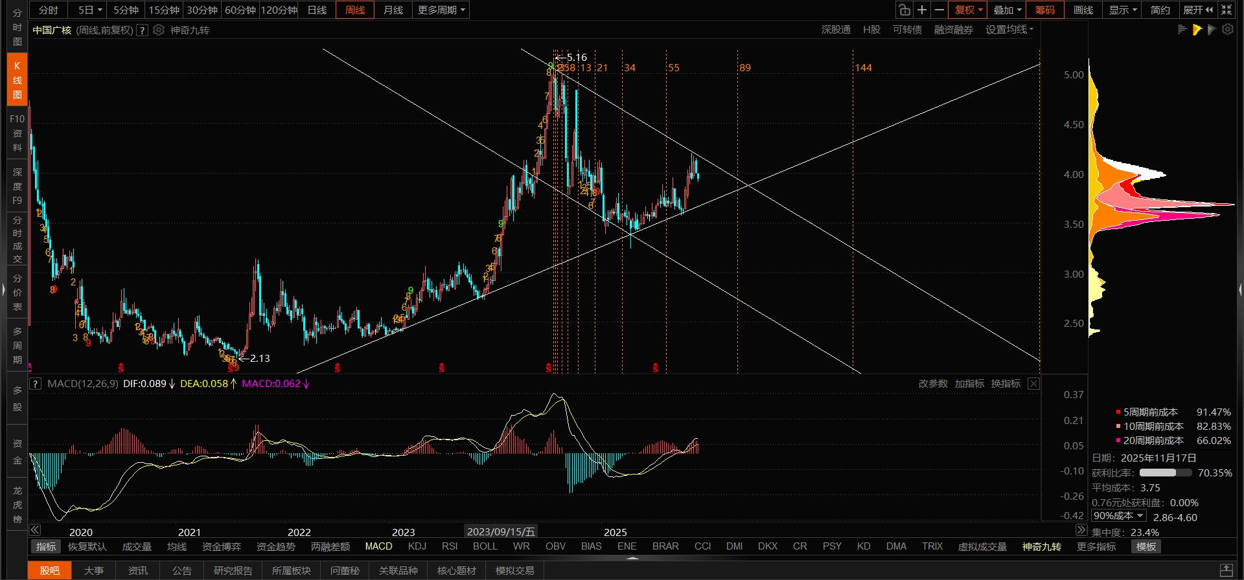
Task: Switch to 60分钟 period tab
Action: [240, 10]
